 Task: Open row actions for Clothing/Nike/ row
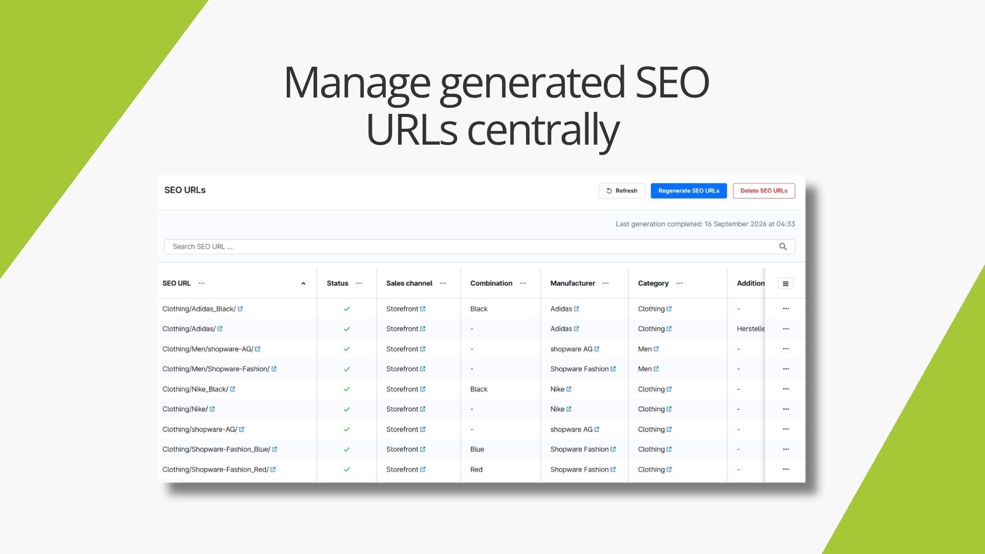coord(786,409)
